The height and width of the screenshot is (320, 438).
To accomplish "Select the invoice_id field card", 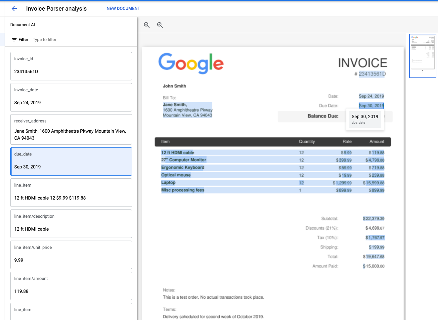I will (71, 66).
